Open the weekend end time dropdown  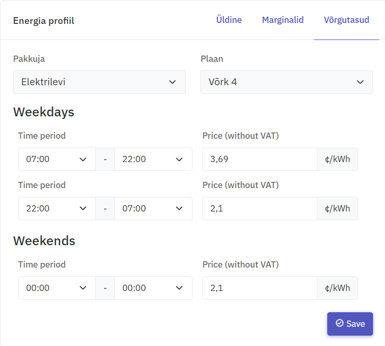[x=153, y=288]
